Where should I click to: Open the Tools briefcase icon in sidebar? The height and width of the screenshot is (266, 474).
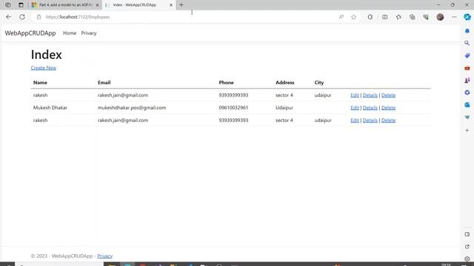467,68
